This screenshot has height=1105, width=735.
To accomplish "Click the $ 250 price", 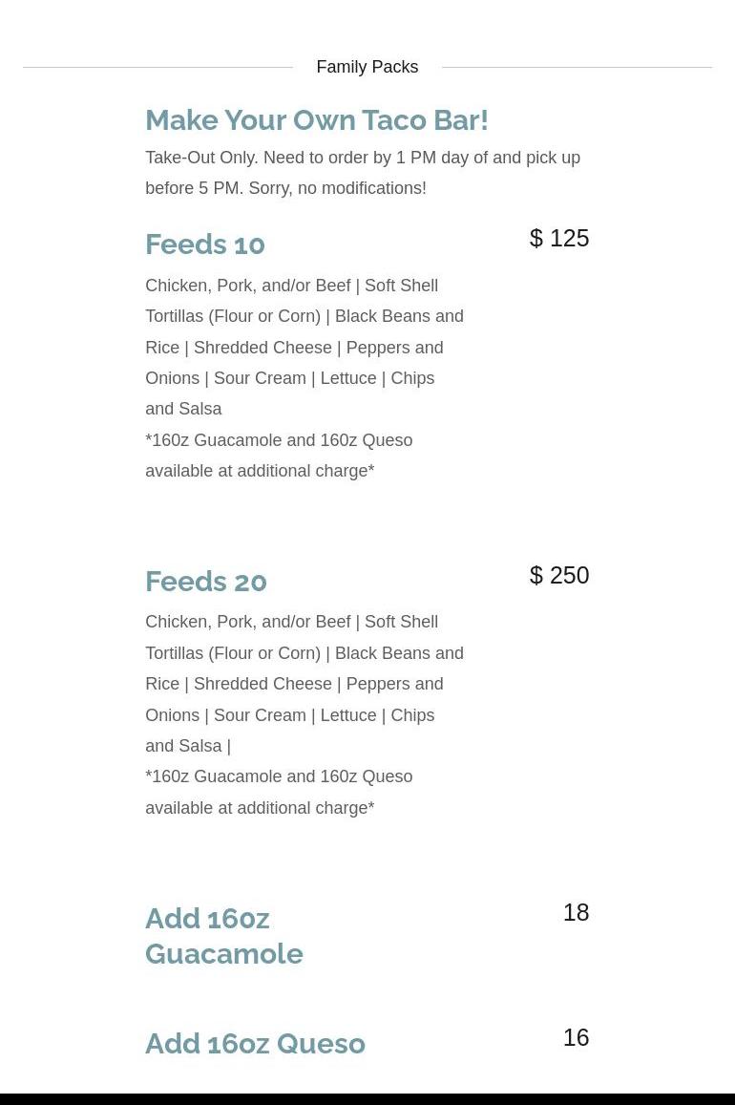I will [559, 576].
